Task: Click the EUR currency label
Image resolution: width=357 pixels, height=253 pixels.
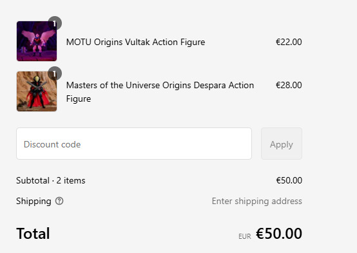Action: pyautogui.click(x=244, y=237)
